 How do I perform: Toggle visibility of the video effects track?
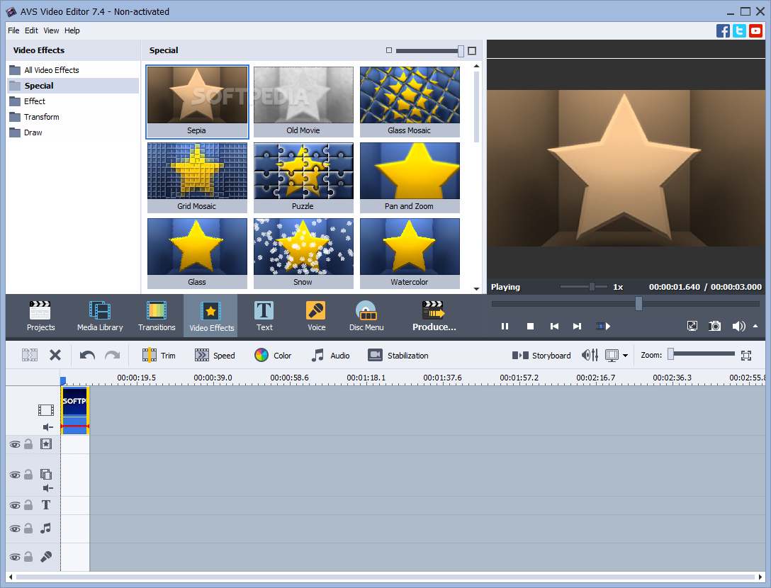(x=15, y=444)
